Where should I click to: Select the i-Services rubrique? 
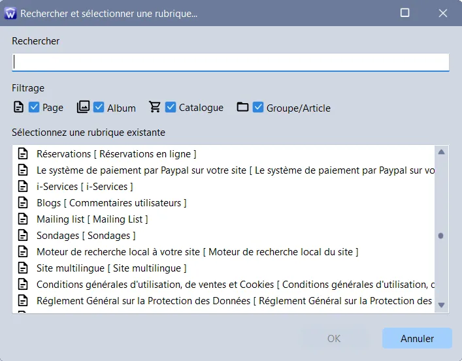(85, 187)
